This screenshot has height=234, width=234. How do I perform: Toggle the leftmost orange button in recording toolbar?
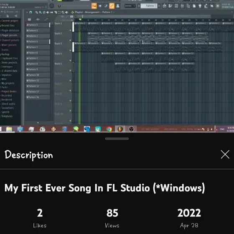[x=94, y=6]
